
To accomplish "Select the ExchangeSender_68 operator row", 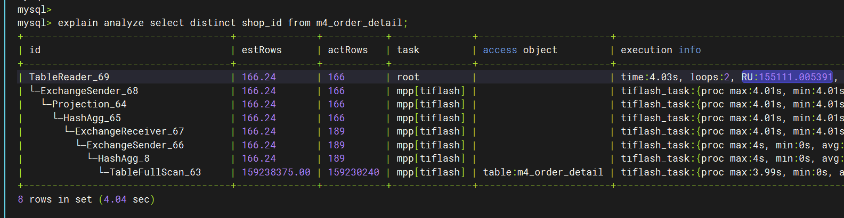I will coord(89,91).
